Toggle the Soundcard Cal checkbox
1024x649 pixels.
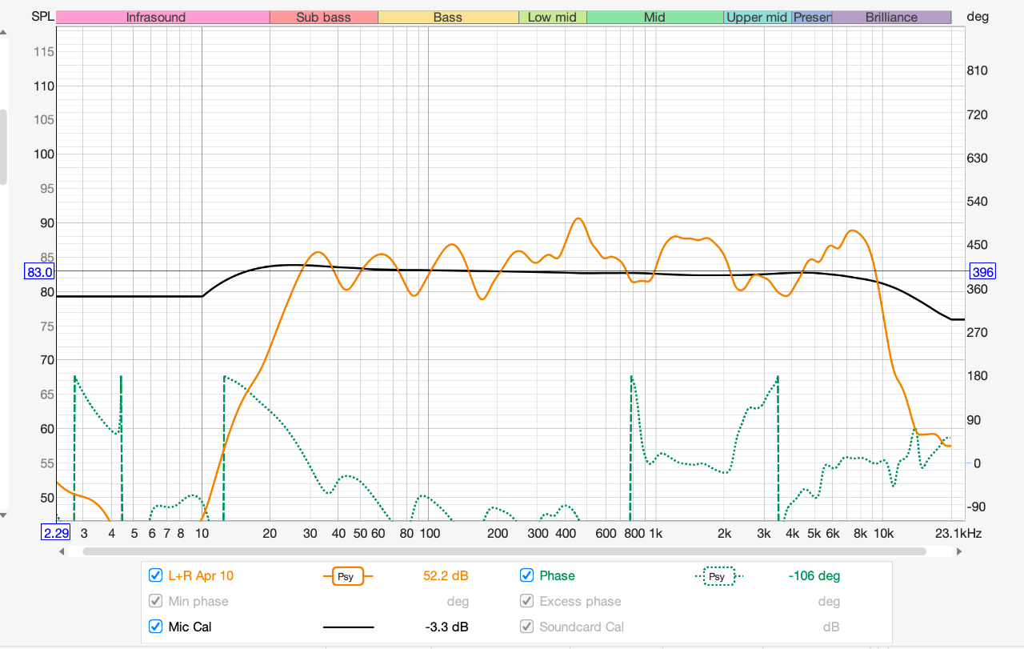pyautogui.click(x=526, y=627)
